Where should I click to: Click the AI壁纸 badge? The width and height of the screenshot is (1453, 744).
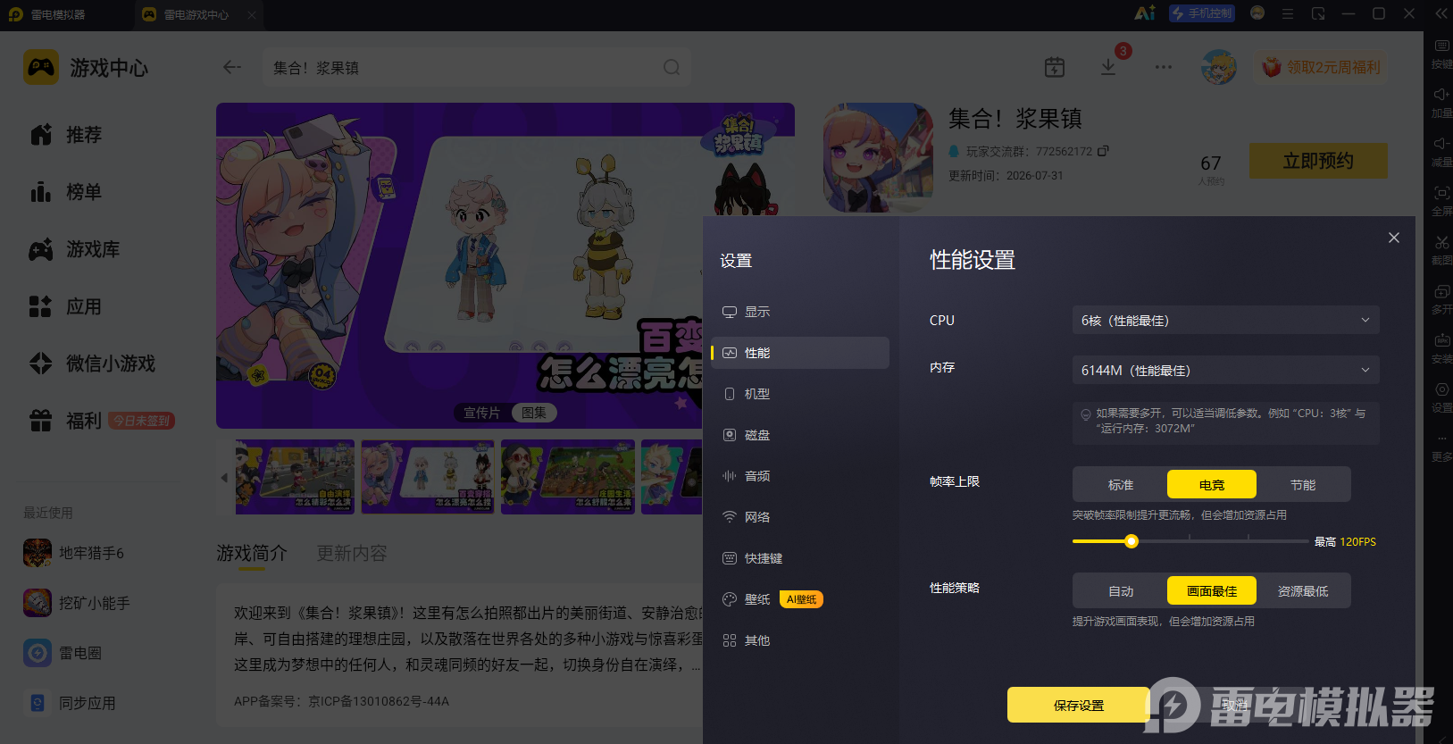(x=801, y=599)
